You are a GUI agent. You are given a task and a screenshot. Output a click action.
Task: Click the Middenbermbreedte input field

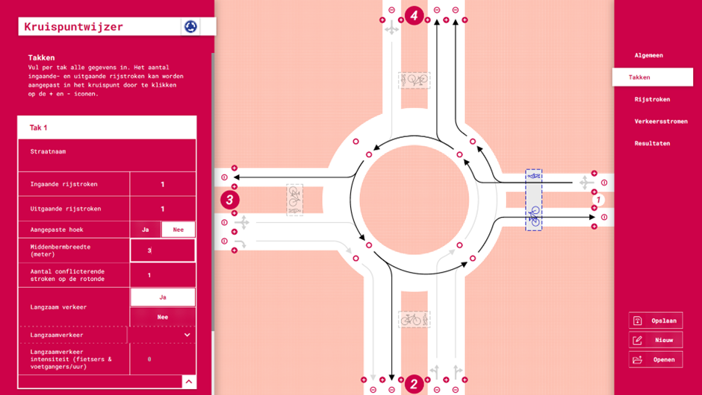coord(163,250)
